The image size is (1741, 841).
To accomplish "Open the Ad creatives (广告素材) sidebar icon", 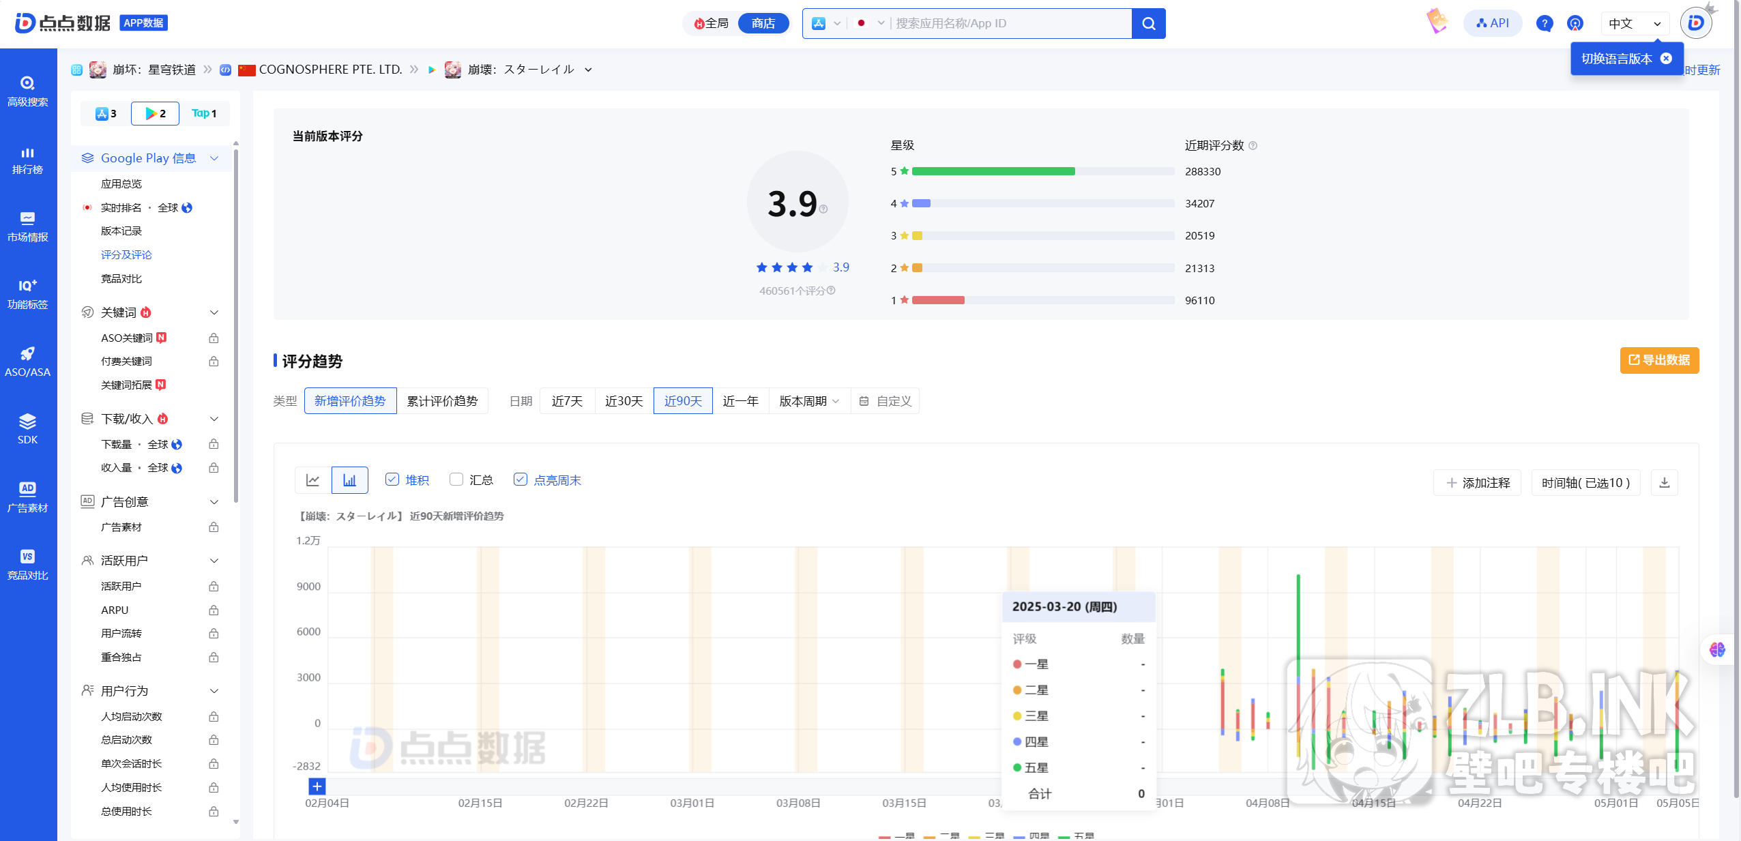I will (27, 497).
